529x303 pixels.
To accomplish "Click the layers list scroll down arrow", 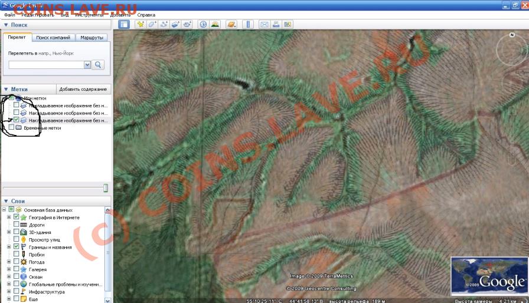I will coord(107,299).
